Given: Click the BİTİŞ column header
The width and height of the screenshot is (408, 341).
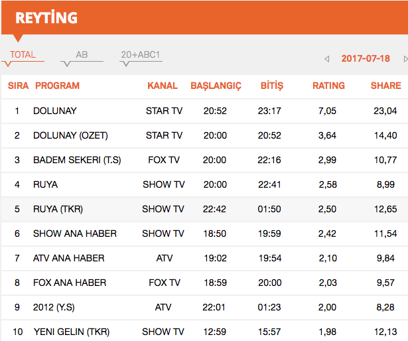Looking at the screenshot, I should [271, 86].
